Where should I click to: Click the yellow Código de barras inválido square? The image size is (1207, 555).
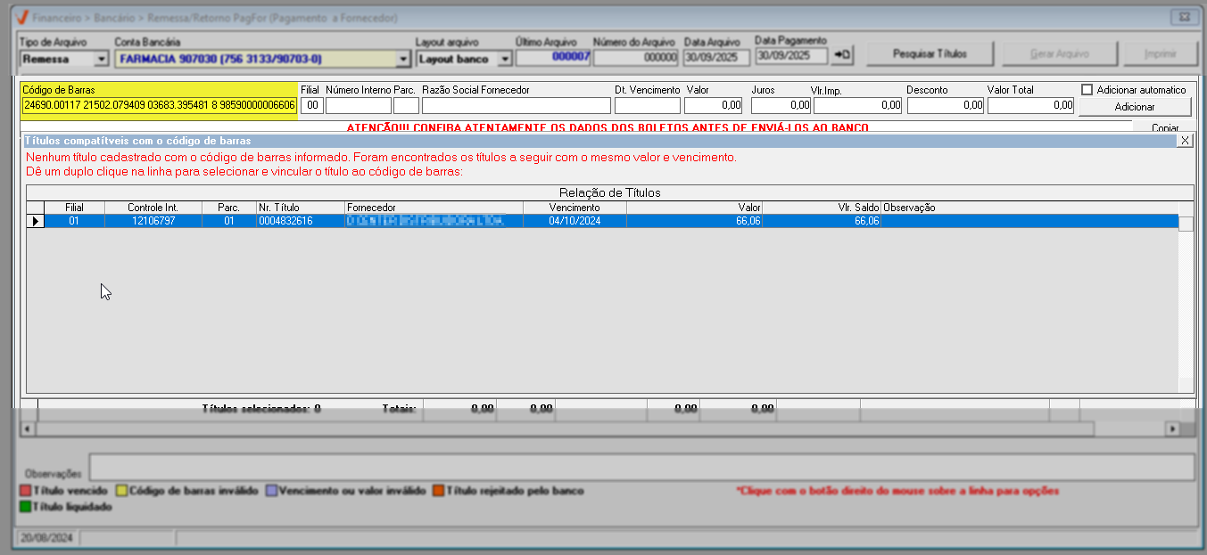tap(122, 491)
